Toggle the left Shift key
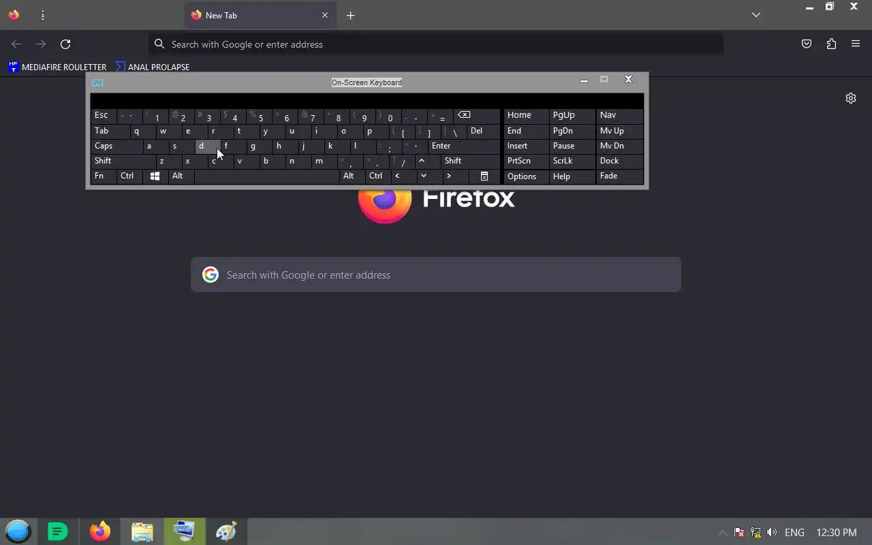Image resolution: width=872 pixels, height=545 pixels. pyautogui.click(x=123, y=161)
